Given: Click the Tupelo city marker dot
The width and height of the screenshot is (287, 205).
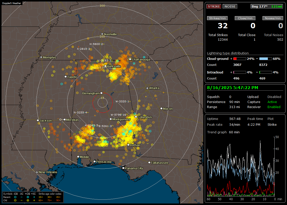Looking at the screenshot, I should point(66,76).
